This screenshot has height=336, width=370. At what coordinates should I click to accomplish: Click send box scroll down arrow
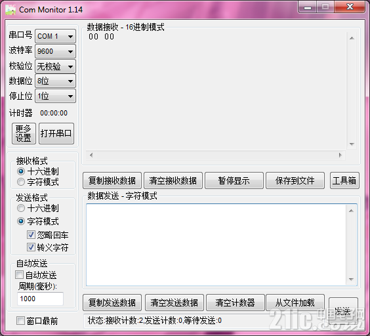pos(351,280)
